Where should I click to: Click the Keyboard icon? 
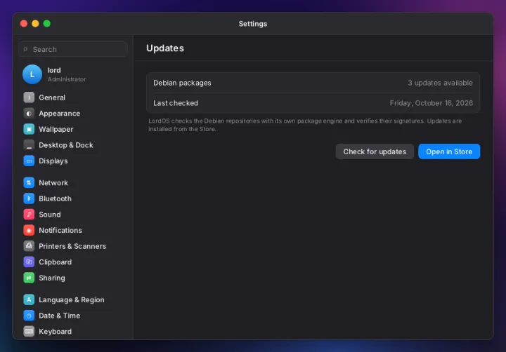[x=29, y=331]
